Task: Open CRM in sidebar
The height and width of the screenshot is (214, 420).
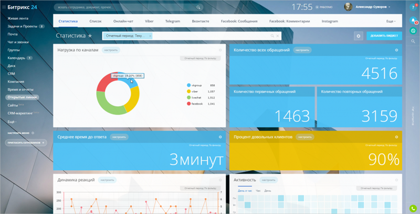Action: click(11, 74)
